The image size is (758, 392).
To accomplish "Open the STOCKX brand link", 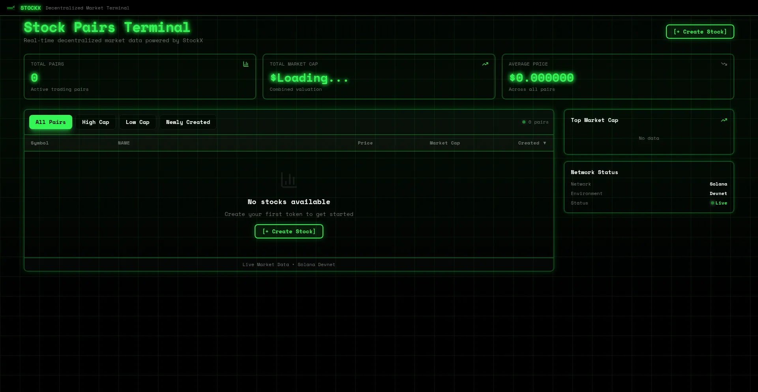I will pos(30,8).
